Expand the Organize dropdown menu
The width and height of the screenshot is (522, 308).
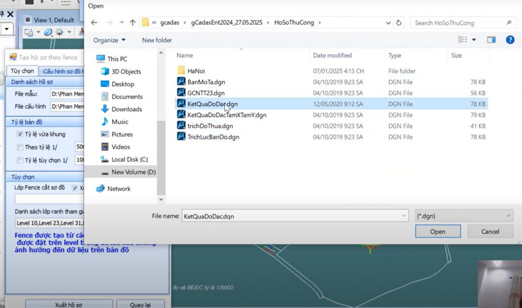(109, 40)
